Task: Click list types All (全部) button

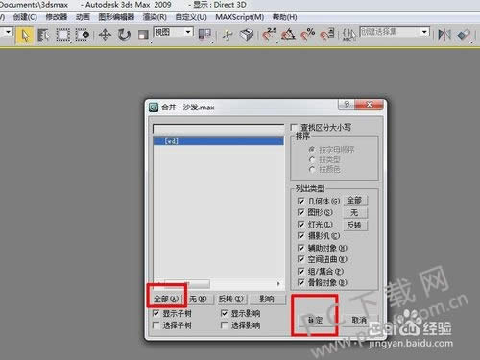Action: [x=355, y=201]
